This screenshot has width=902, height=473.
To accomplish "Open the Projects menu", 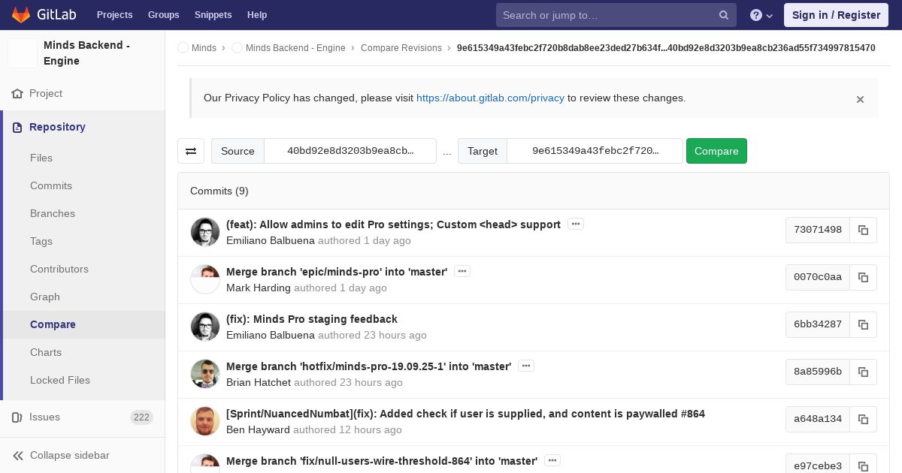I will [x=114, y=15].
